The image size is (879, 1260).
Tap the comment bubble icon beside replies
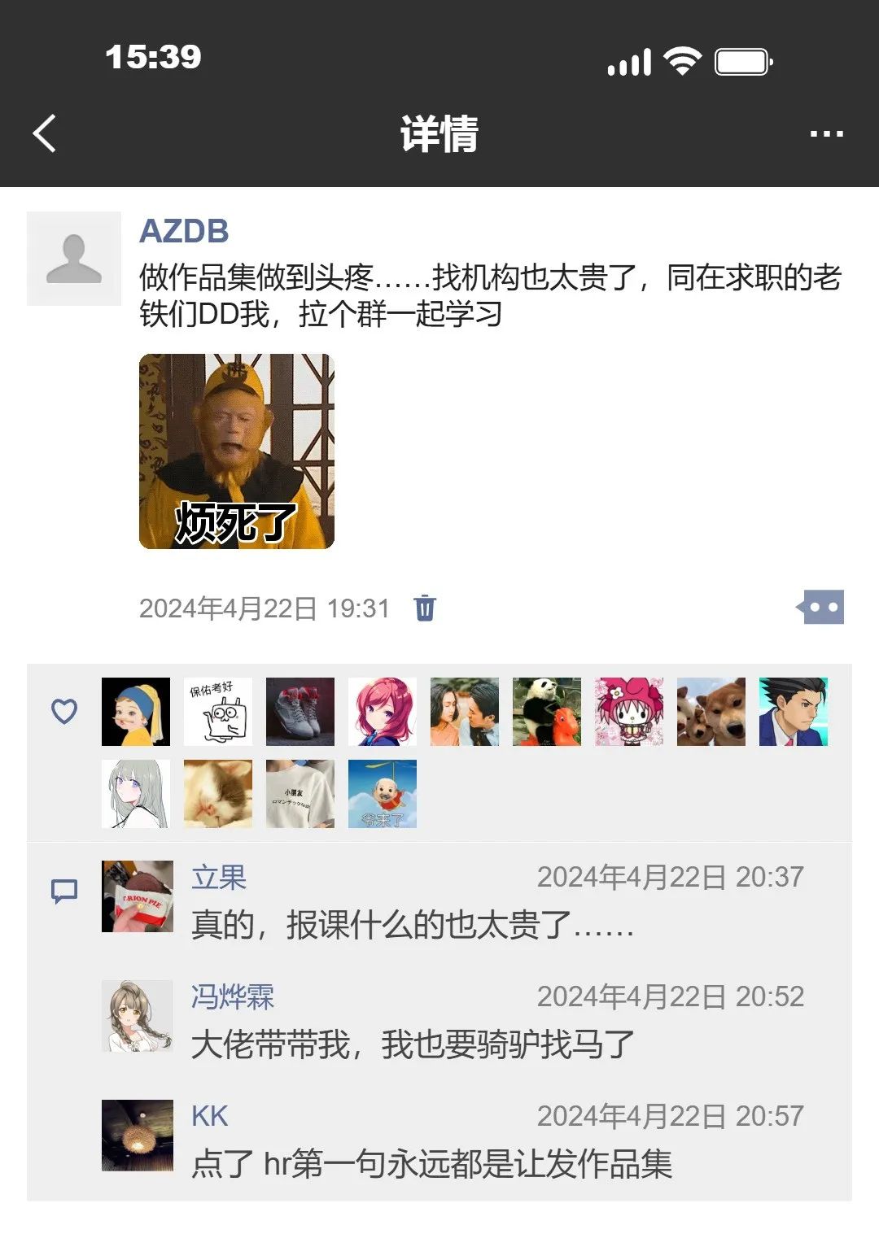tap(64, 892)
